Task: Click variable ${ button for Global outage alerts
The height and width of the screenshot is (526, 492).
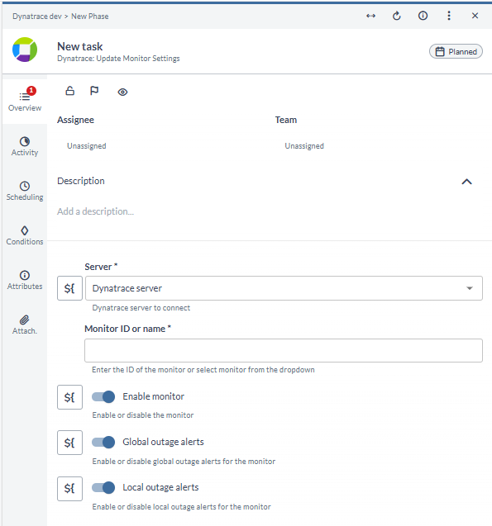Action: pyautogui.click(x=69, y=443)
